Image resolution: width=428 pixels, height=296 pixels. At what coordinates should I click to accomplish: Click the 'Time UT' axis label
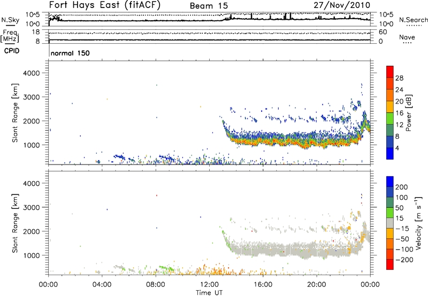pyautogui.click(x=209, y=292)
